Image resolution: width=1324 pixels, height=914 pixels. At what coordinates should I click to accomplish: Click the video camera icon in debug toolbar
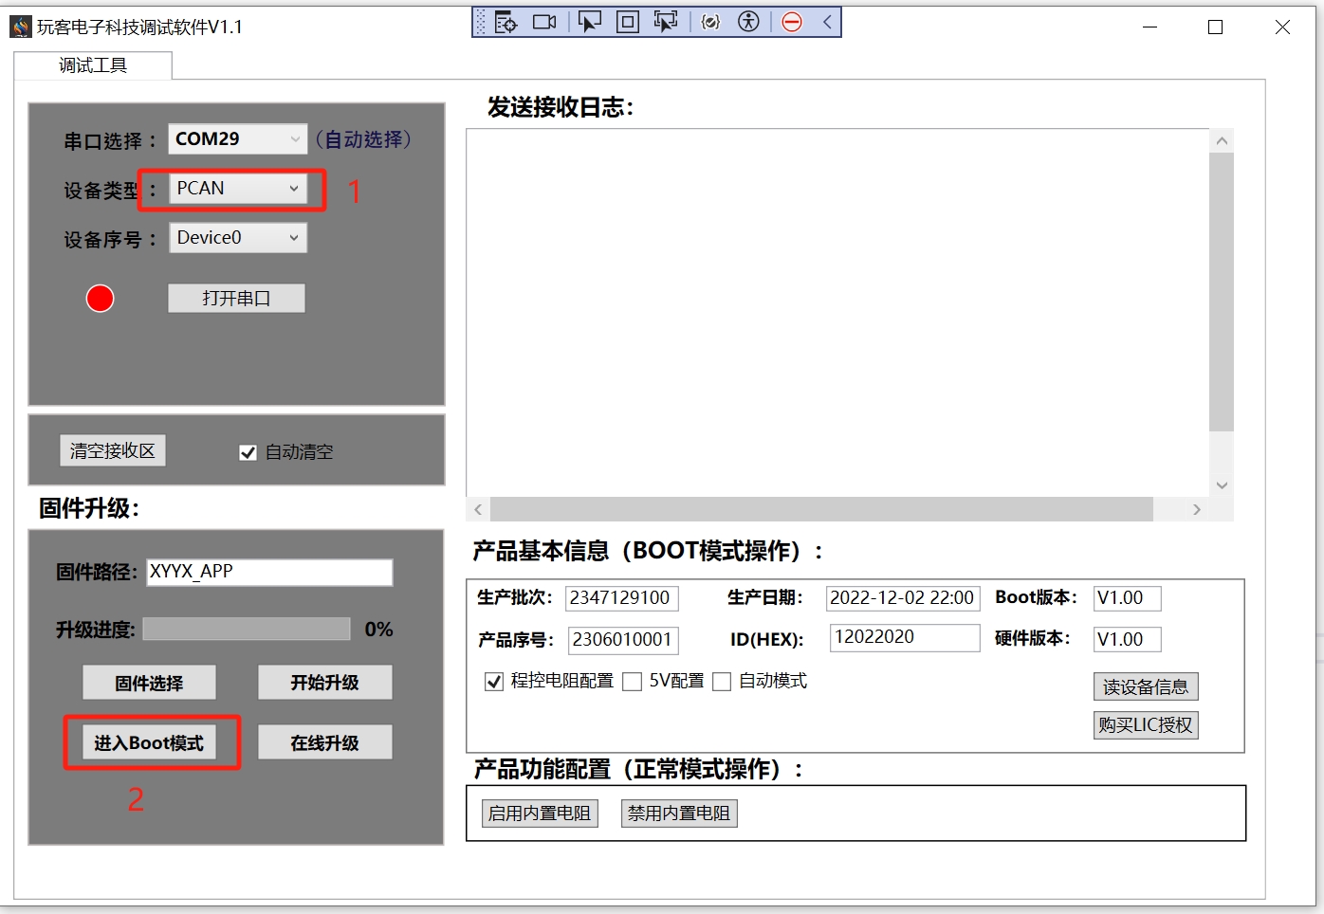click(x=544, y=22)
